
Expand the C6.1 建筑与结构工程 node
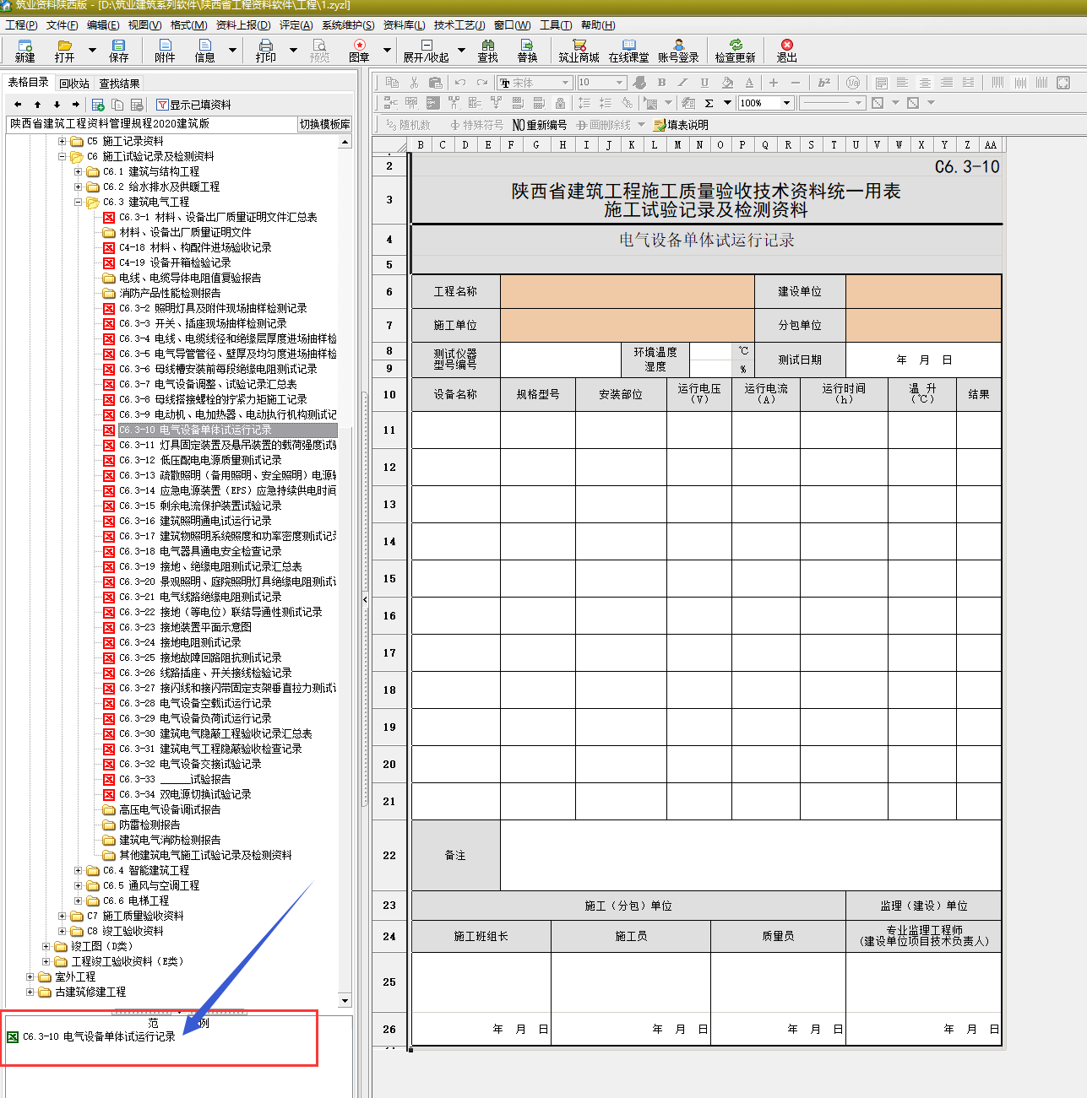click(x=78, y=172)
